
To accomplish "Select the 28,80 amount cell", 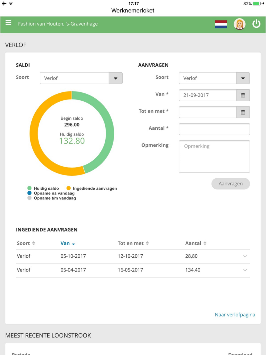I will click(191, 256).
